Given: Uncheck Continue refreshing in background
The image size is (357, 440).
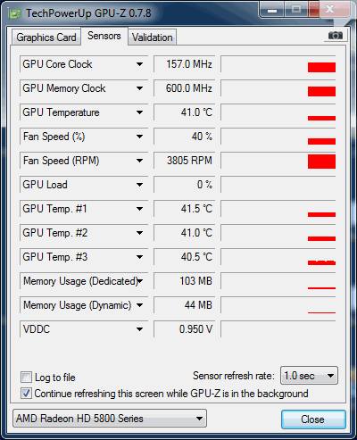Looking at the screenshot, I should tap(26, 394).
